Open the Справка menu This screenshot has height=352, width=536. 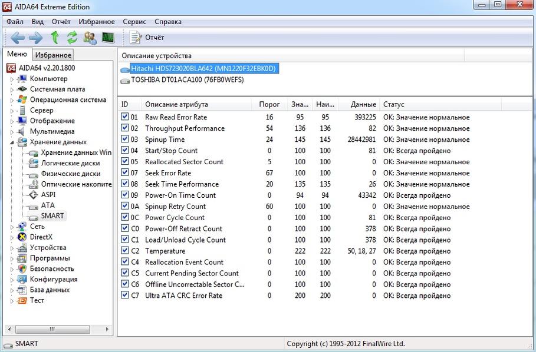click(168, 22)
